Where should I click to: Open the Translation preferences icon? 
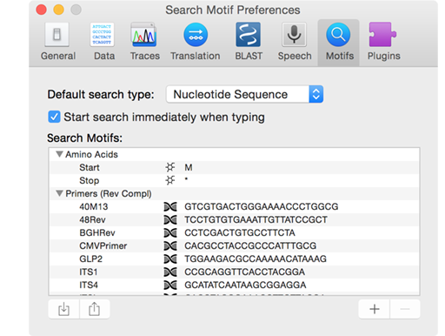pos(196,42)
